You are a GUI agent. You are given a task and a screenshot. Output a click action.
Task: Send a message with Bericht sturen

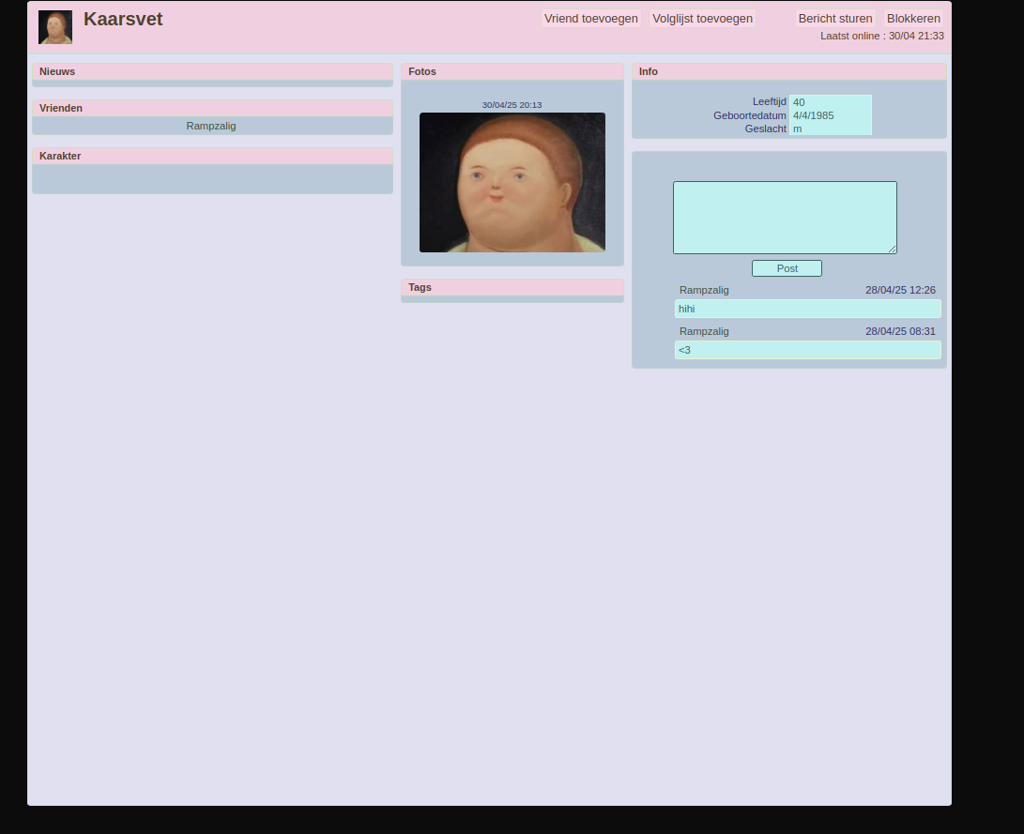point(835,18)
